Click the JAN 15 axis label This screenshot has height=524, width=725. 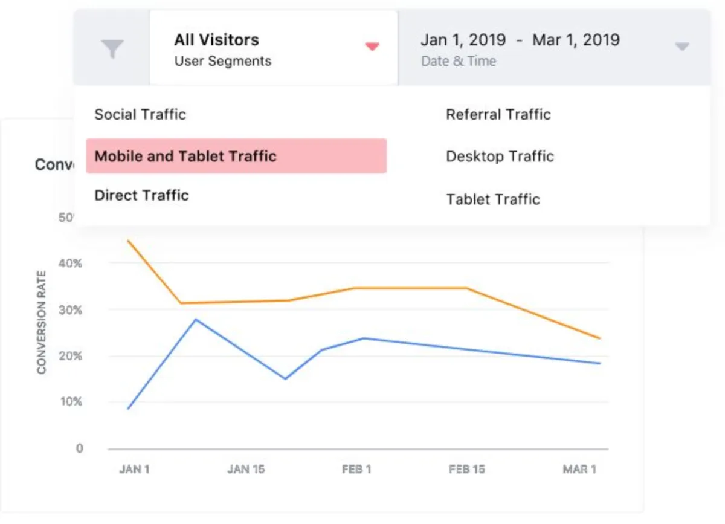246,470
